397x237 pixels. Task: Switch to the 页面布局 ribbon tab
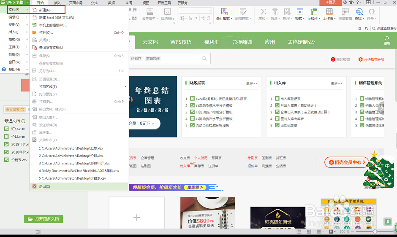coord(76,3)
